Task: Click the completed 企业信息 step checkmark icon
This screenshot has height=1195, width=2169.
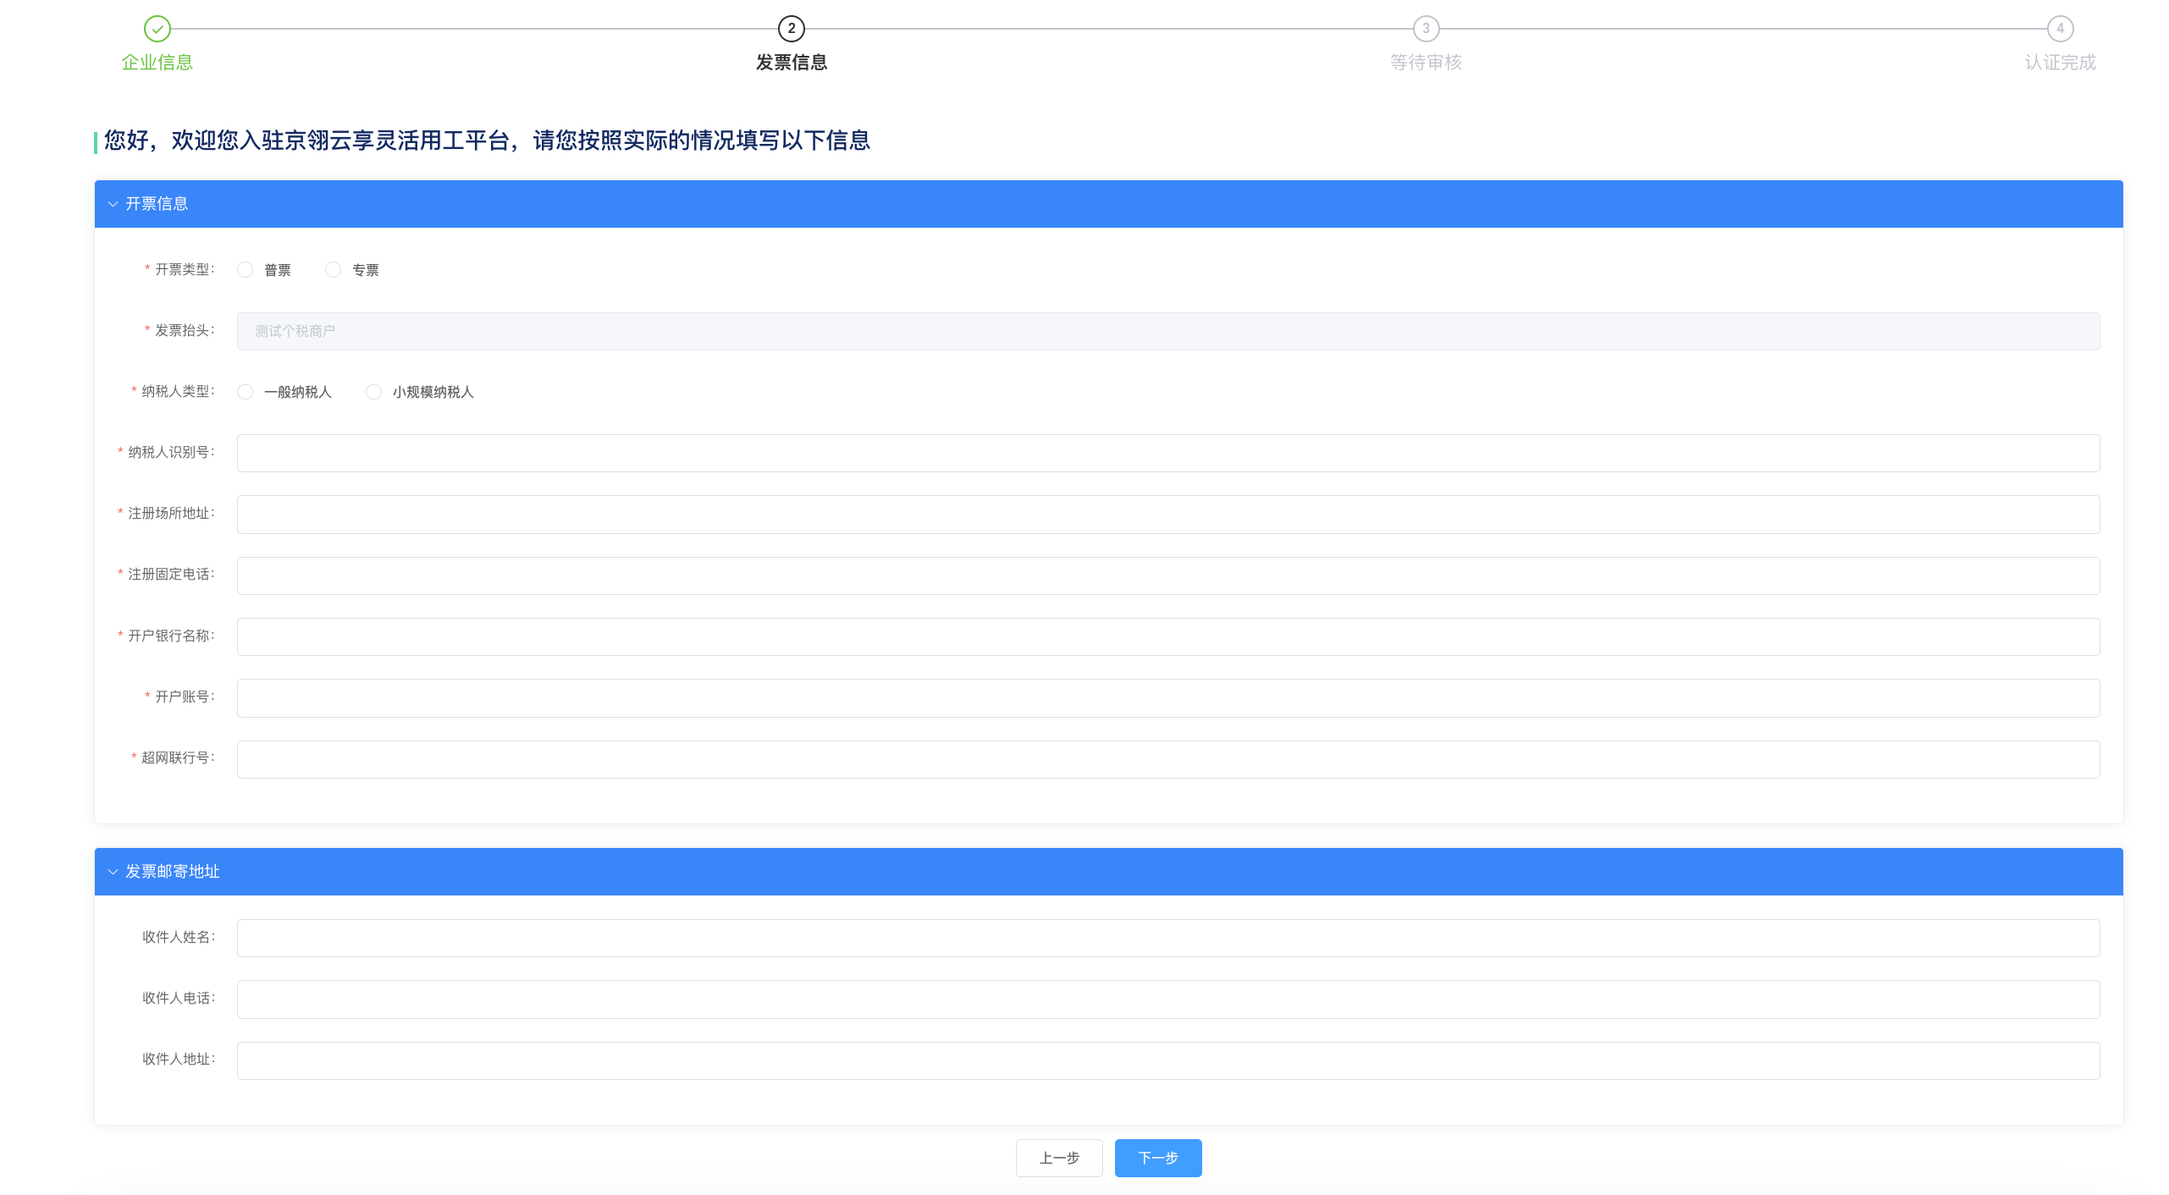Action: coord(157,29)
